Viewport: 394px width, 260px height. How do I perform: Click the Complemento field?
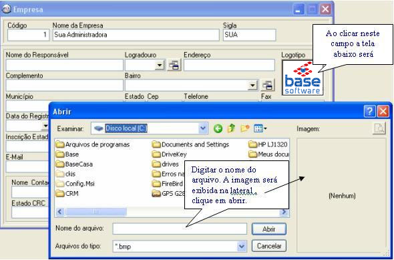tap(65, 86)
